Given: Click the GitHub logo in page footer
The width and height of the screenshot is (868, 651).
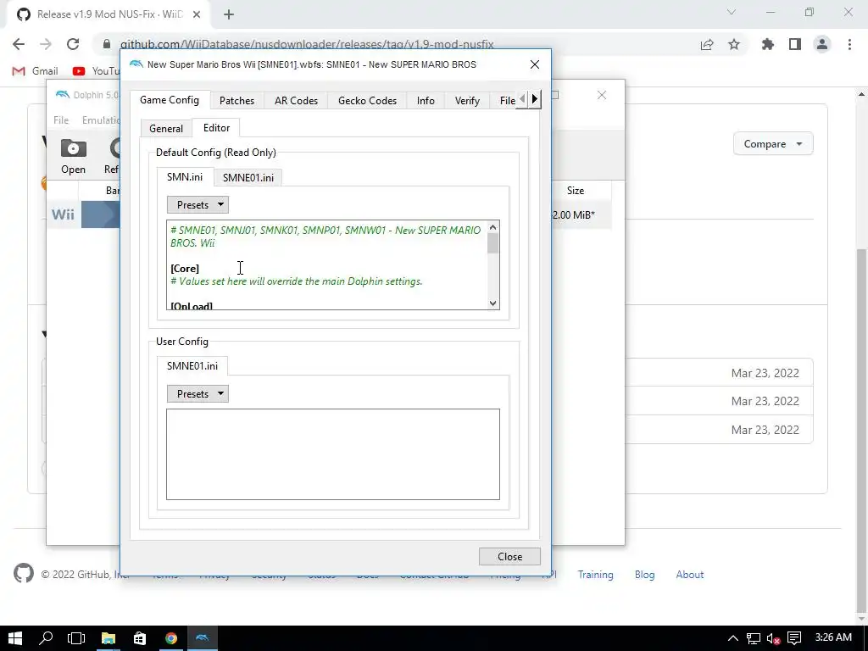Looking at the screenshot, I should [x=24, y=574].
